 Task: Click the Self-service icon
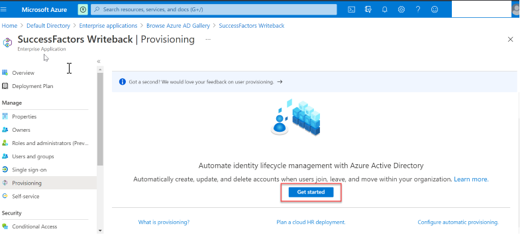tap(5, 196)
